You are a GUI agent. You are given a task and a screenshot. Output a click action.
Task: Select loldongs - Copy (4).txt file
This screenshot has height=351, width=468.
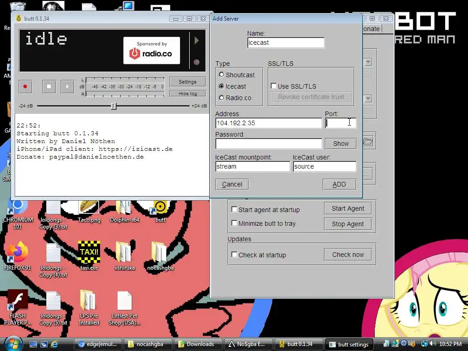pos(53,260)
